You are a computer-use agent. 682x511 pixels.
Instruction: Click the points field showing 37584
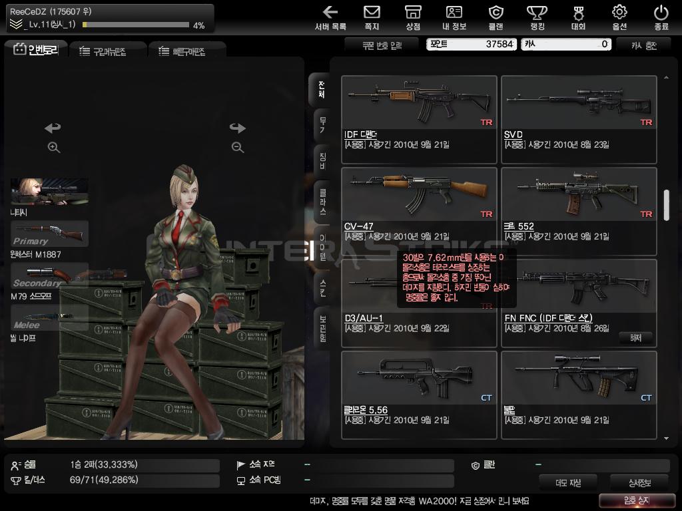471,44
